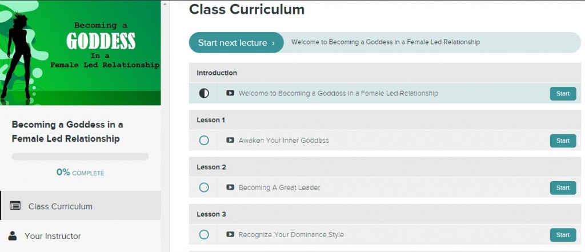Viewport: 585px width, 252px height.
Task: Click the video icon beside Recognize Your Dominance Style
Action: (x=230, y=234)
